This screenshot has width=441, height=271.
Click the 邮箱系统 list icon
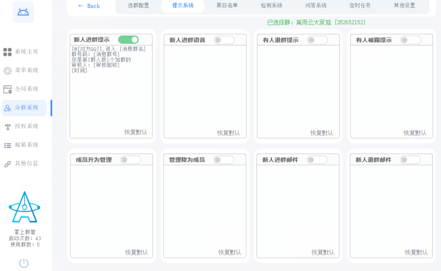click(x=7, y=145)
